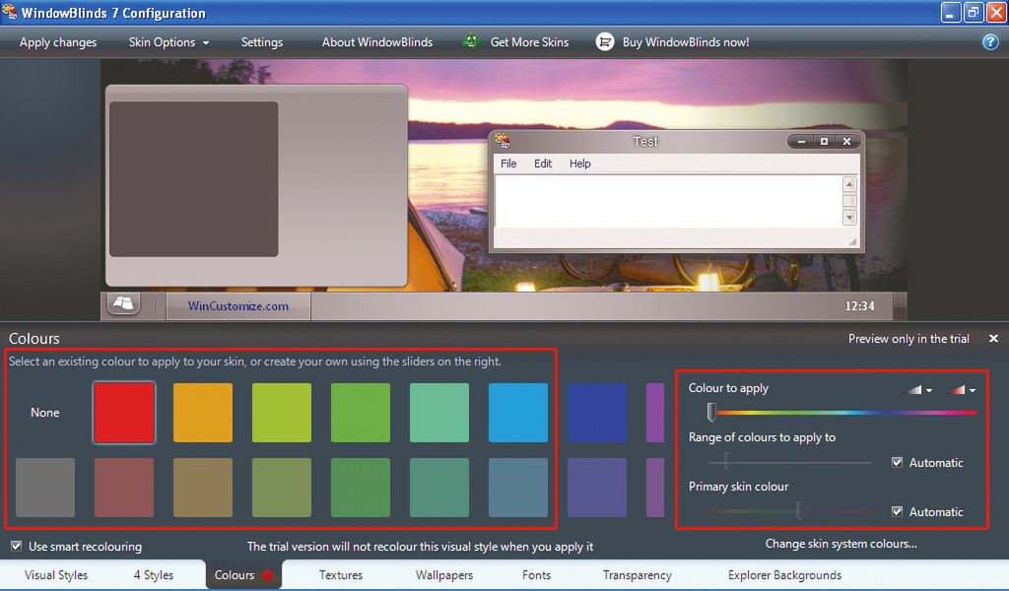Click the Colour to apply hue slider handle
1009x591 pixels.
point(711,412)
